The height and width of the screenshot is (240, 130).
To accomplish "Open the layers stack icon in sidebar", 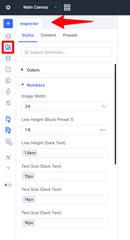I will click(8, 36).
